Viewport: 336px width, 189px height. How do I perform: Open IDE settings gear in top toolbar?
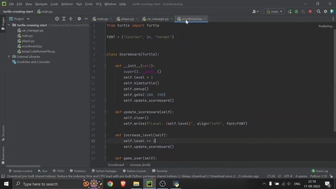tap(325, 12)
